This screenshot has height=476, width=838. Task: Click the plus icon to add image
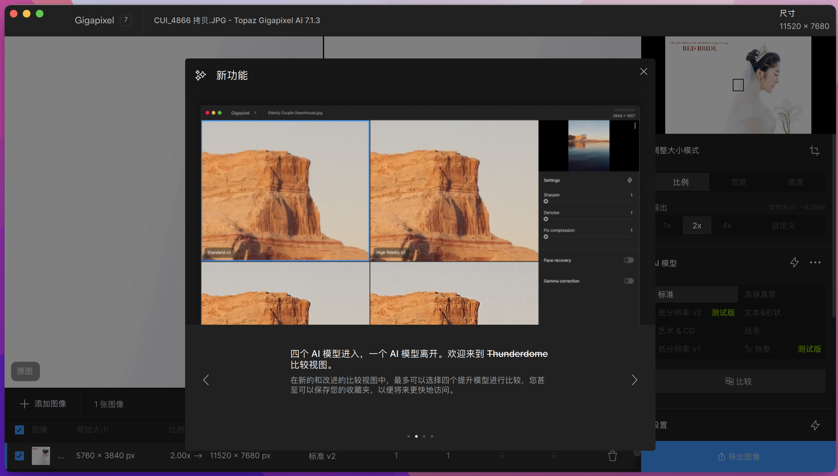coord(24,404)
